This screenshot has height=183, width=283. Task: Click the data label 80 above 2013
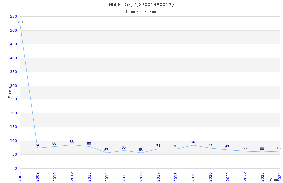tap(89, 143)
